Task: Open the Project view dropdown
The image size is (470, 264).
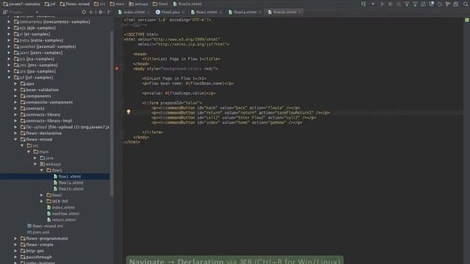Action: click(37, 12)
